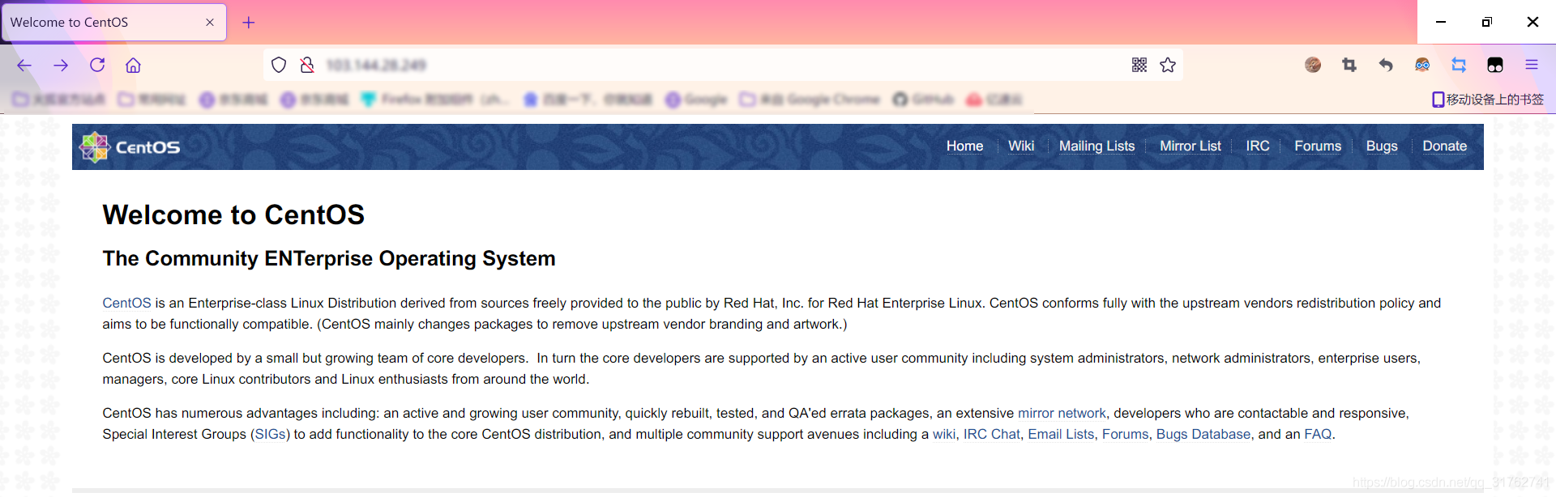Focus the address bar URL field
This screenshot has height=497, width=1556.
[721, 65]
